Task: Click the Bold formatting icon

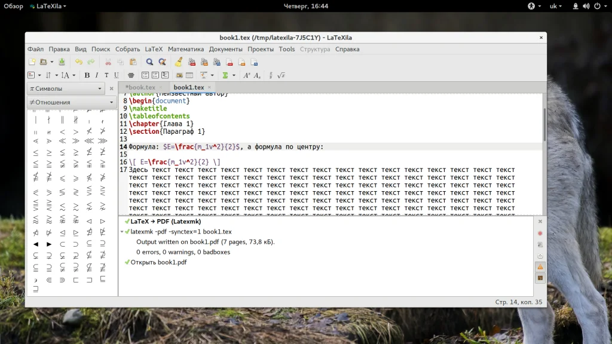Action: tap(87, 75)
